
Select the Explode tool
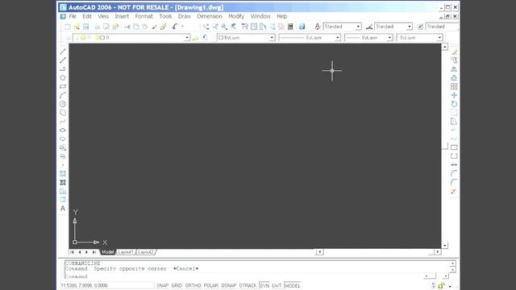[x=454, y=191]
